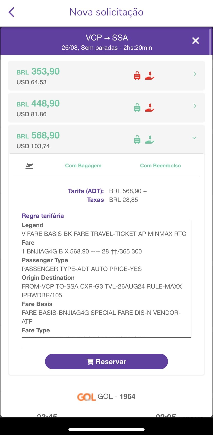Go back using the purple back arrow

click(11, 12)
